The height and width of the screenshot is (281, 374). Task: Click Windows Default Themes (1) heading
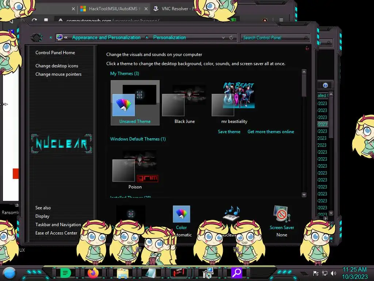(138, 139)
